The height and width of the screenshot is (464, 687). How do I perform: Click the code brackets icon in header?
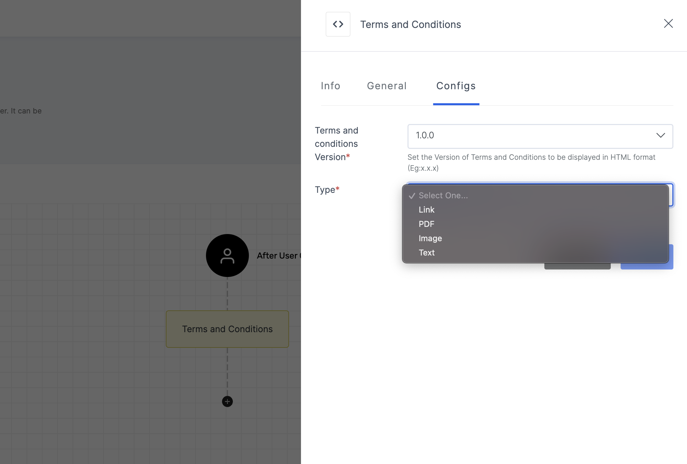point(338,24)
